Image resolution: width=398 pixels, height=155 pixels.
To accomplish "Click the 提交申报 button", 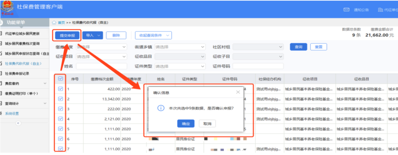I will [x=67, y=36].
